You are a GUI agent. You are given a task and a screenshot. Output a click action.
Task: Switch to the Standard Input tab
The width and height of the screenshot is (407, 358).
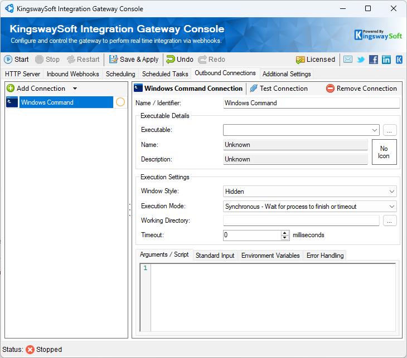coord(215,256)
